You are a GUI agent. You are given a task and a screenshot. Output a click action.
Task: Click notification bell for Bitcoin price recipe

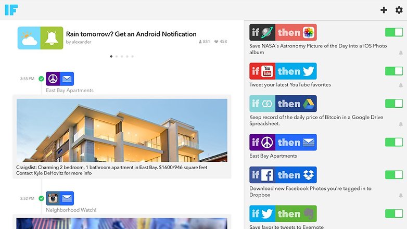(401, 124)
